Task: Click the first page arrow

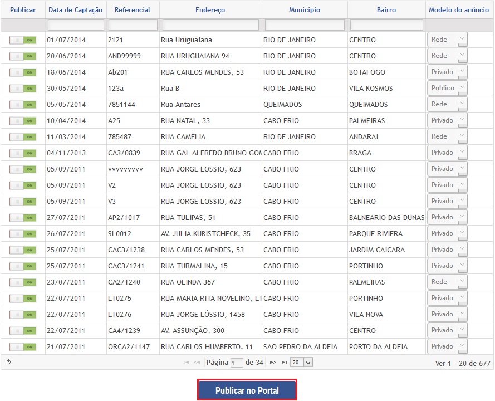Action: pos(186,363)
